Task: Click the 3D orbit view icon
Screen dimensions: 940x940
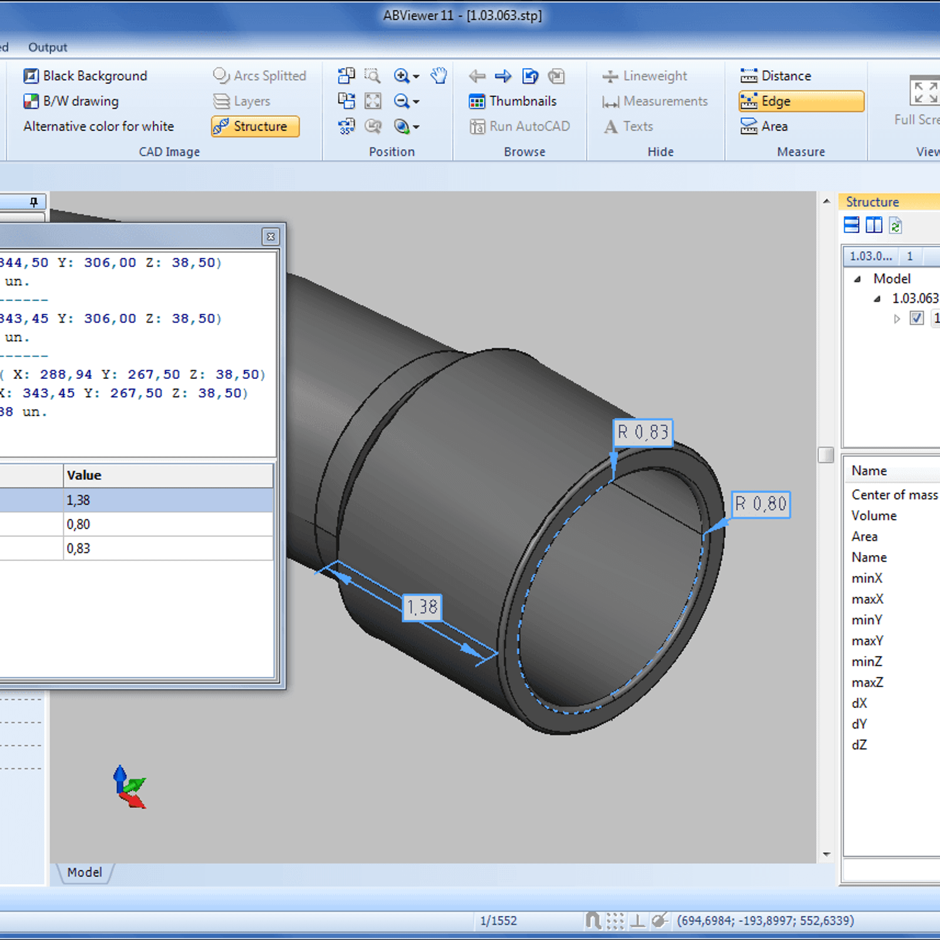Action: coord(401,126)
